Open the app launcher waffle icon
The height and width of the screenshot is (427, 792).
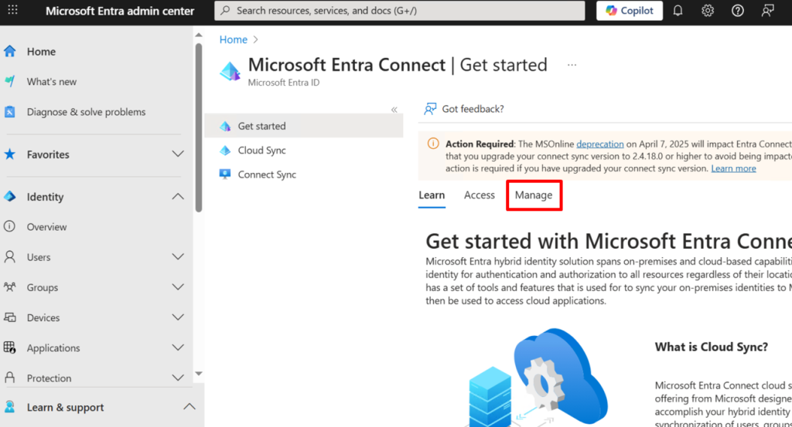(12, 10)
